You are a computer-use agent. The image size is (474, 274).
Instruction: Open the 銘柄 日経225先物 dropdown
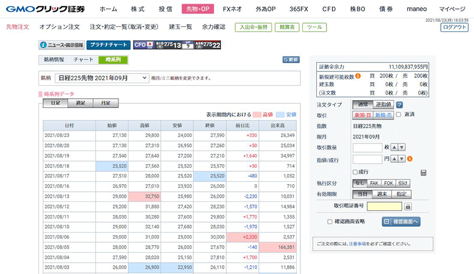pos(103,77)
